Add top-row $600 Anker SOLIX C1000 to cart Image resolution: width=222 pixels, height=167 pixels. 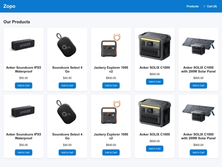(155, 82)
